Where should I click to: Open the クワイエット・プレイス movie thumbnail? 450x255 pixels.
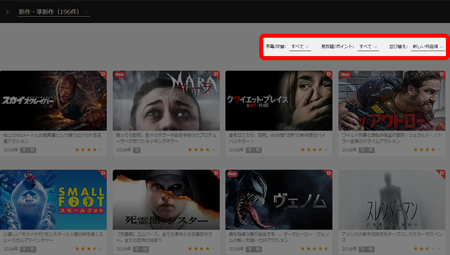279,101
